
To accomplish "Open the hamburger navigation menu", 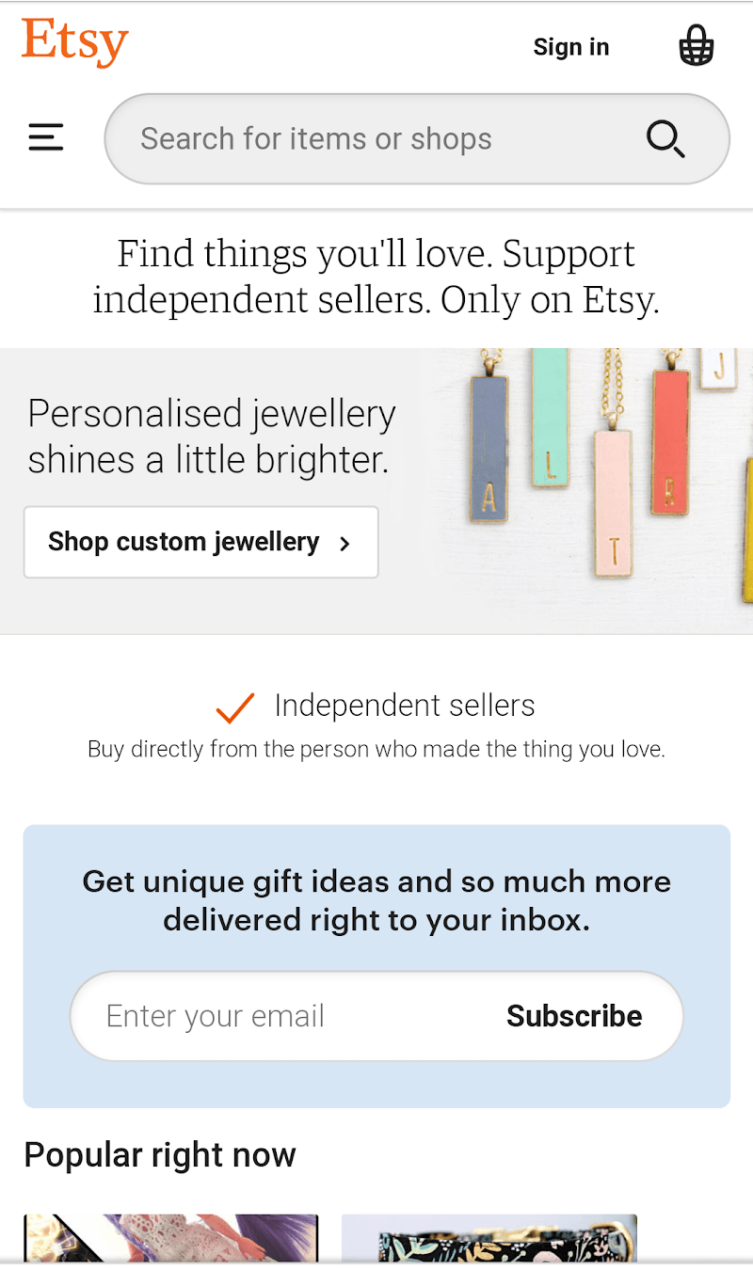I will click(46, 138).
